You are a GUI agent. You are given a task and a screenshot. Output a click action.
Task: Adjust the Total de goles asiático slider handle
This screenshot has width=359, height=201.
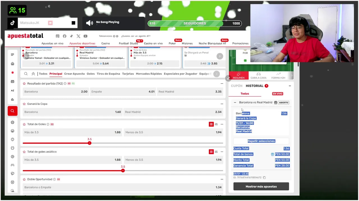point(123,171)
